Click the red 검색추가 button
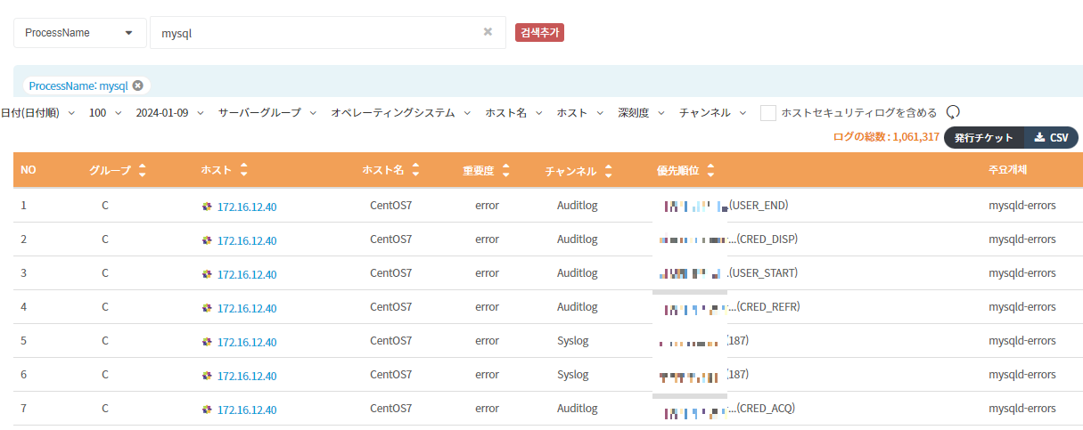Image resolution: width=1083 pixels, height=430 pixels. (x=540, y=33)
